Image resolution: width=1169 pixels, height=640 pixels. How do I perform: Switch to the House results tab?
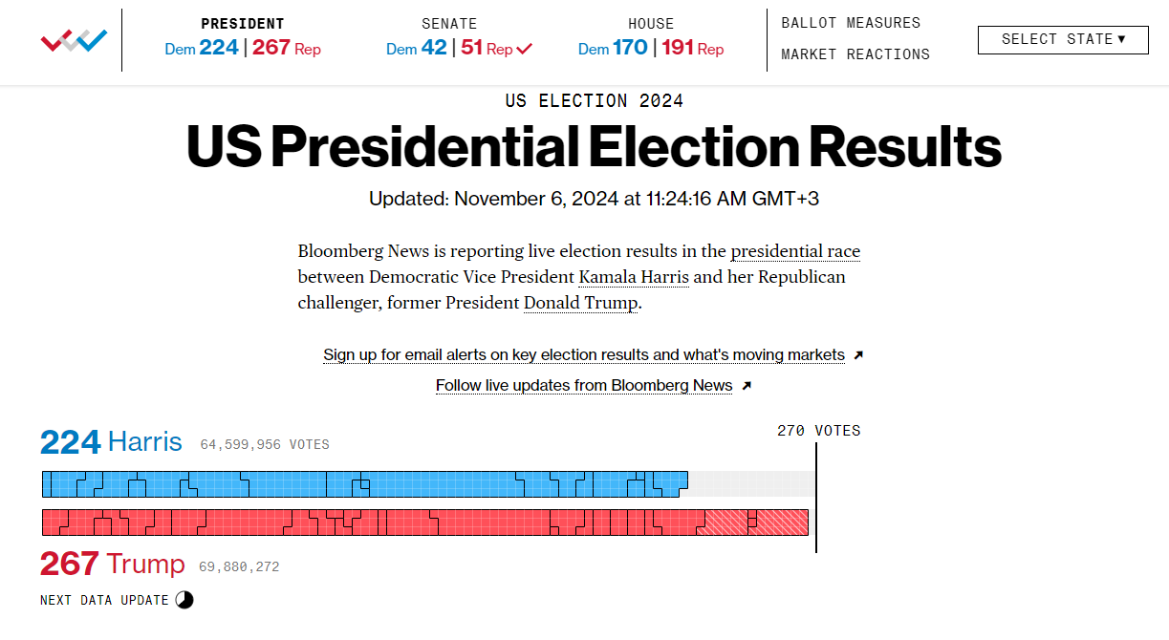tap(651, 36)
